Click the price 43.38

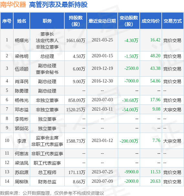(155, 68)
